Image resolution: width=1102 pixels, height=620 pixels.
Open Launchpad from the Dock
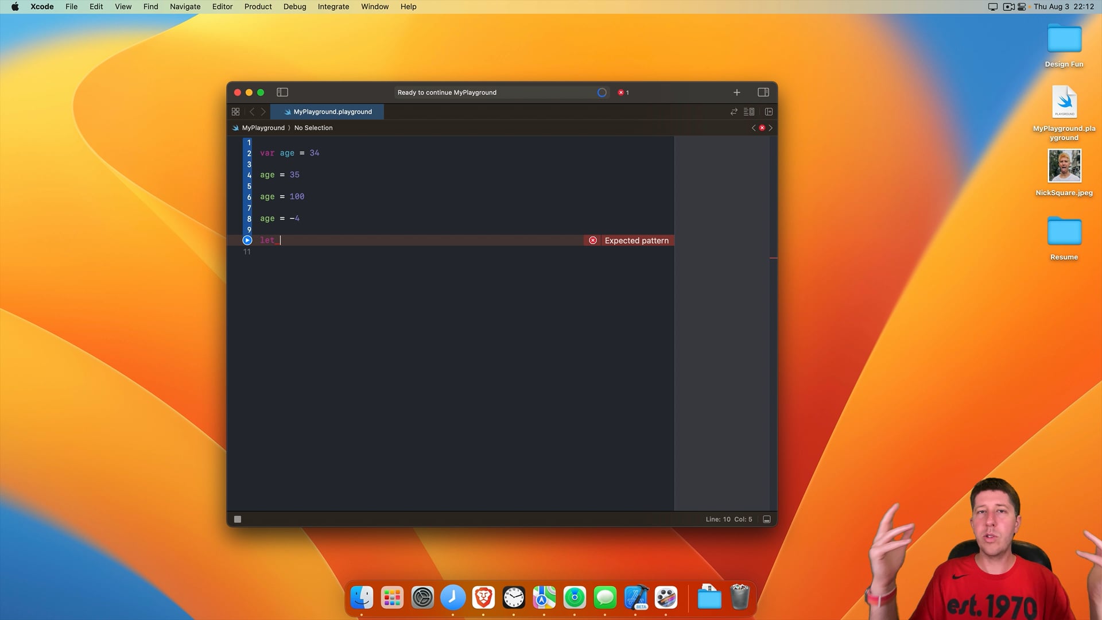392,598
